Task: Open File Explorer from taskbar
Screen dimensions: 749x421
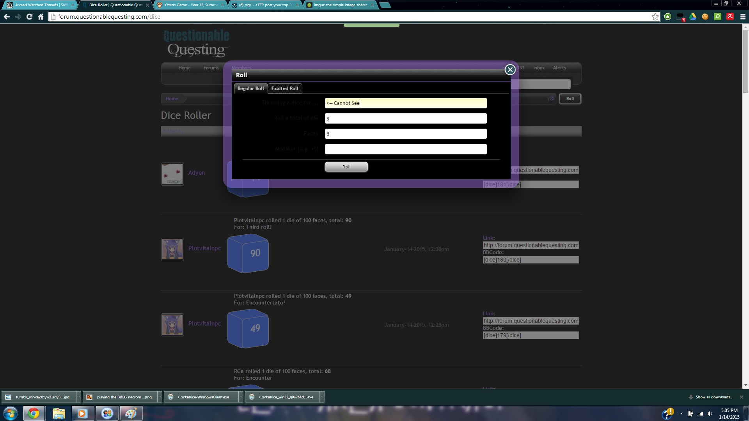Action: [59, 413]
